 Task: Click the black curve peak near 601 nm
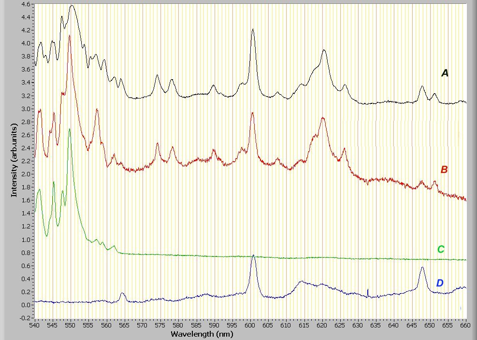pos(253,29)
